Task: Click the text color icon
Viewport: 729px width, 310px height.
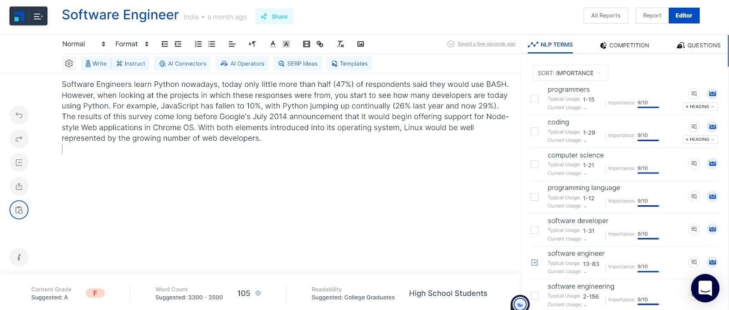Action: coord(272,44)
